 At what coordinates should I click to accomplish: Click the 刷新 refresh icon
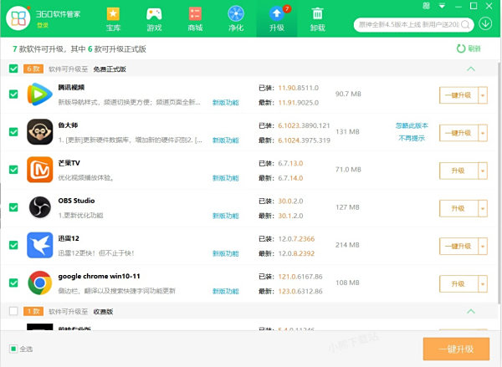click(461, 48)
